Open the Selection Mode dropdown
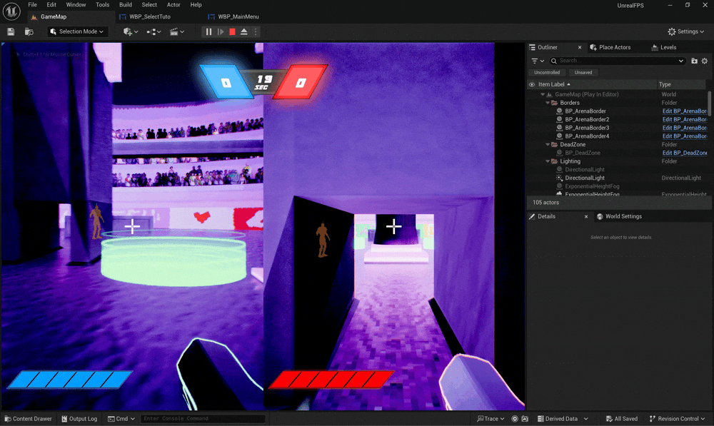This screenshot has height=426, width=714. pyautogui.click(x=76, y=31)
